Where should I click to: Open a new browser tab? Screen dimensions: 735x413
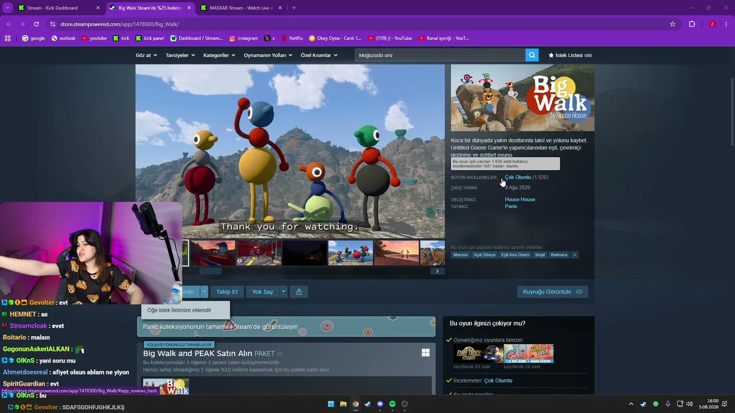tap(293, 8)
